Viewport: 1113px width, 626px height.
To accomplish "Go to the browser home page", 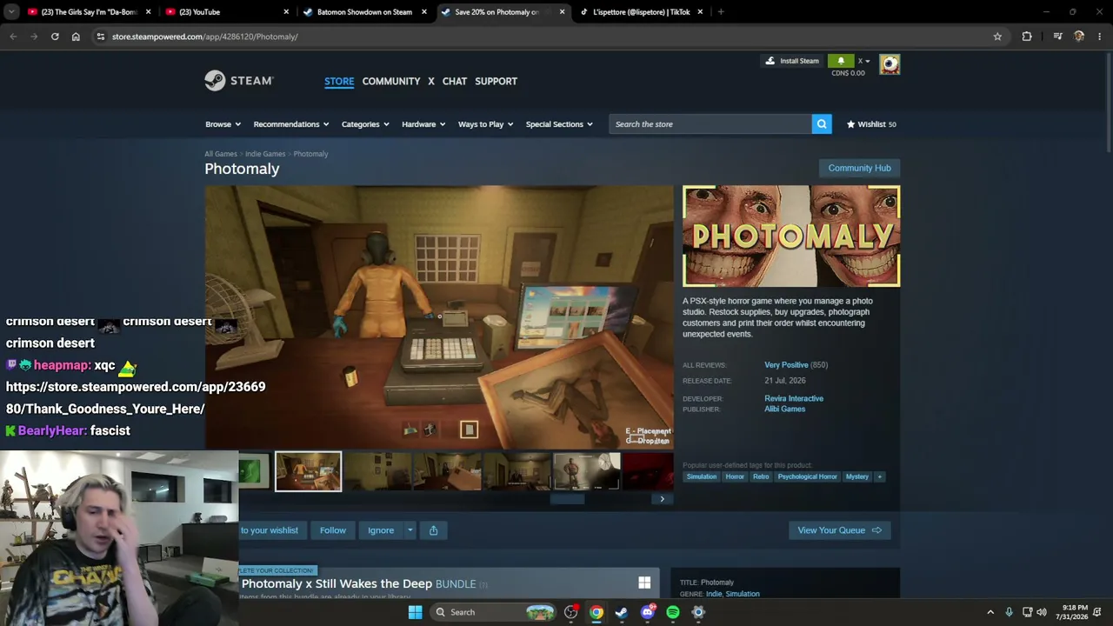I will [76, 37].
